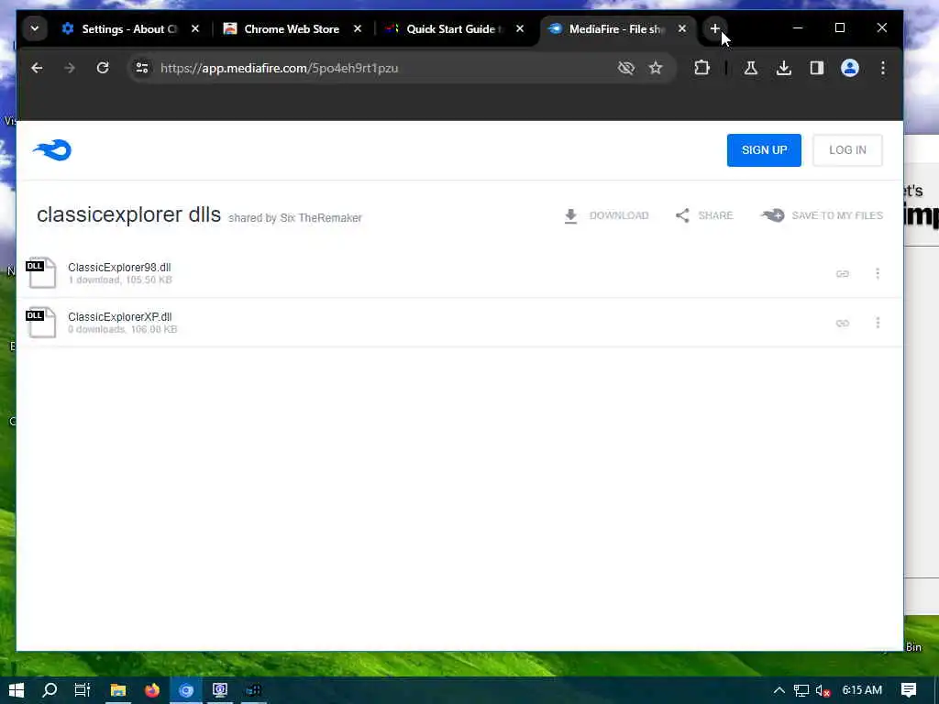This screenshot has width=939, height=704.
Task: Open more options for ClassicExplorer98.dll
Action: [878, 273]
